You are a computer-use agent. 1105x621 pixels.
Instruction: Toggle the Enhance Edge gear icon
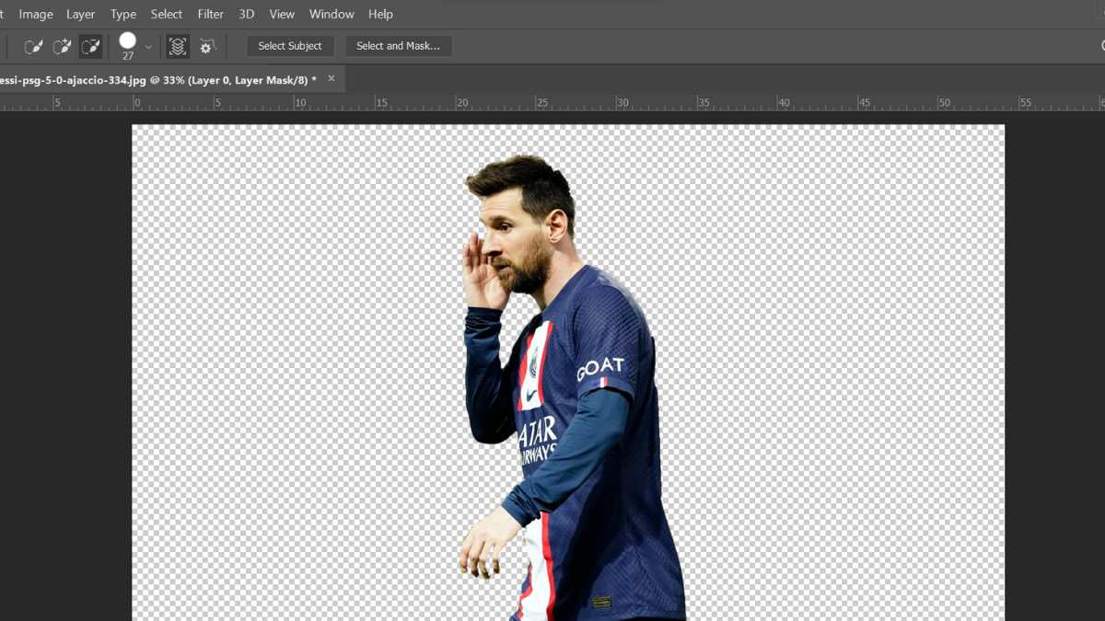pos(207,46)
